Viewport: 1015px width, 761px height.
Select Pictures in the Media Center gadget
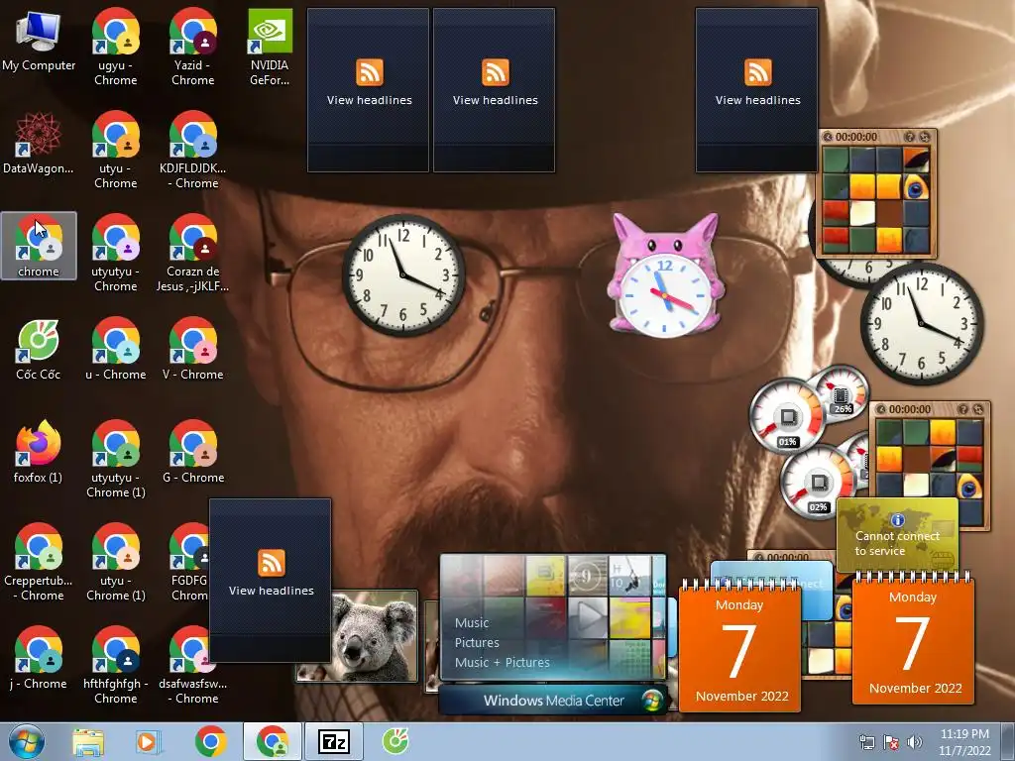point(477,642)
